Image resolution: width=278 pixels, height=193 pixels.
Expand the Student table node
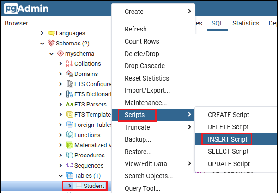(70, 186)
